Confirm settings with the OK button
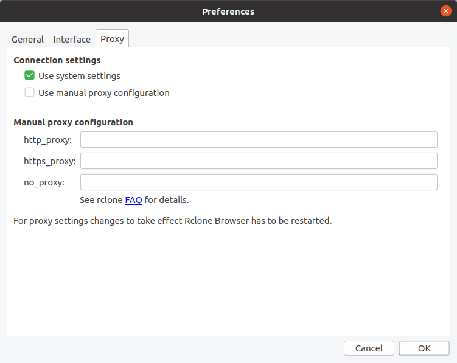This screenshot has width=457, height=363. pos(424,348)
